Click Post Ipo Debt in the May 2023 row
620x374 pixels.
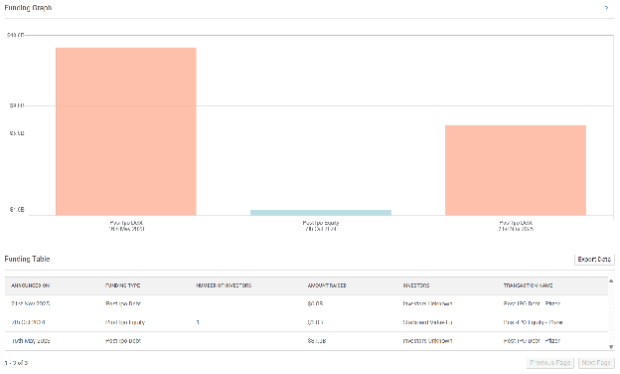point(123,341)
